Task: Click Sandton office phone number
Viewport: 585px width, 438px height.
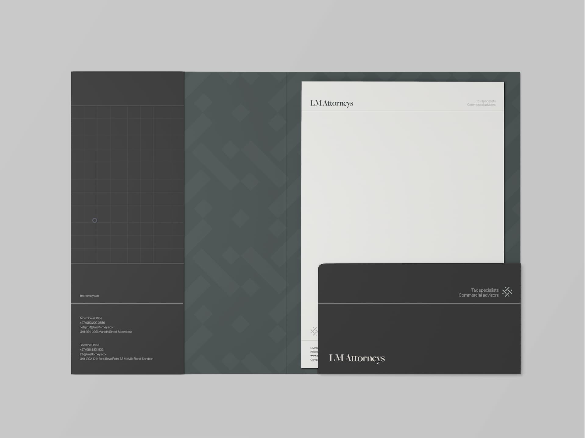Action: click(92, 349)
